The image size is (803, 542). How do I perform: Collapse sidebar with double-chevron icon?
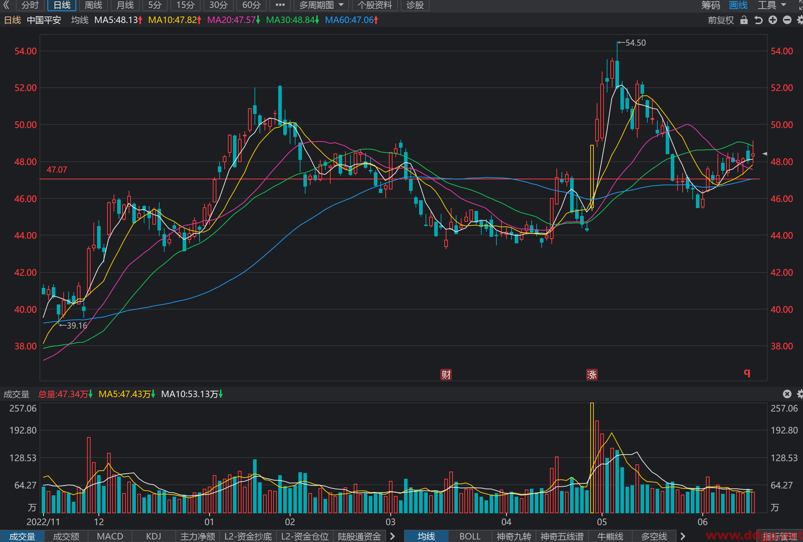[6, 5]
